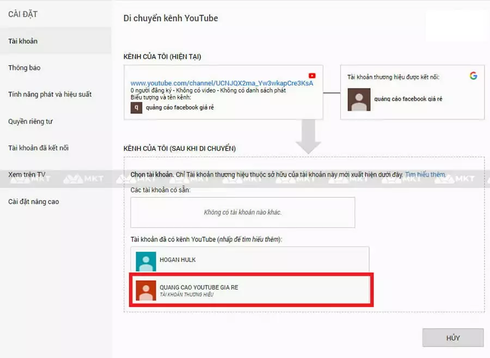Click the Tìm hiểu thêm link
This screenshot has height=358, width=490.
[x=425, y=174]
